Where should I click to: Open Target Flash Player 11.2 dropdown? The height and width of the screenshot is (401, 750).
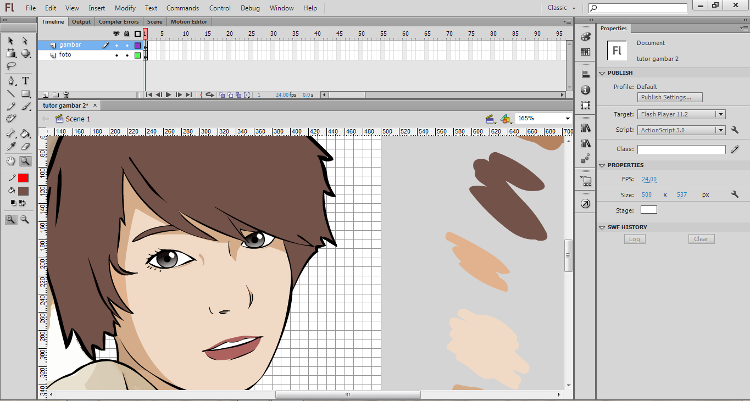[681, 114]
